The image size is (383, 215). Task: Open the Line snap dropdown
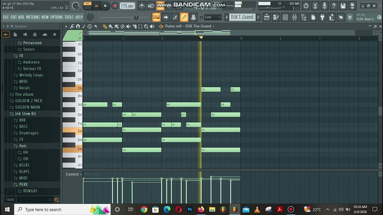(x=213, y=17)
